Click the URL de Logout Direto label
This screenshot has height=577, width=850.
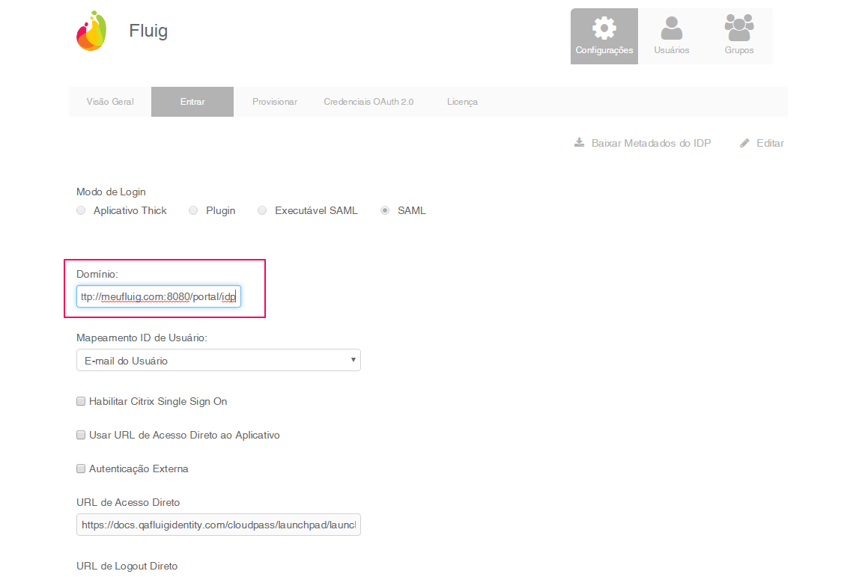tap(127, 566)
